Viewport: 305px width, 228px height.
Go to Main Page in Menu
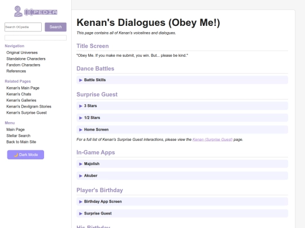point(16,129)
